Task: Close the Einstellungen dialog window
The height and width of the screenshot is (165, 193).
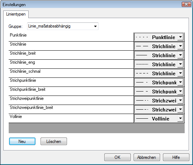Action: pos(186,4)
